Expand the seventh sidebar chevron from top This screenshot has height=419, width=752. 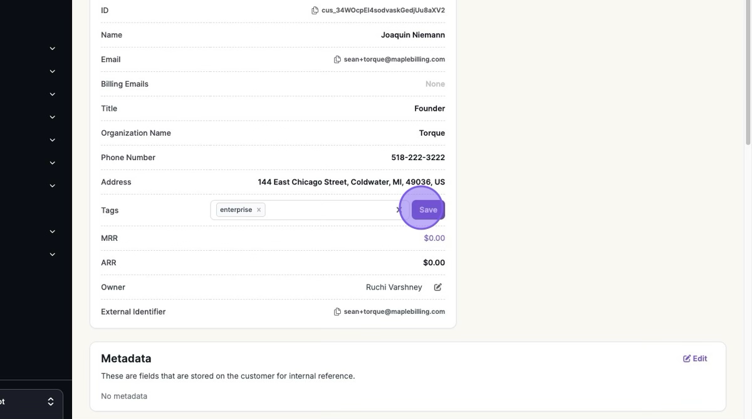(53, 186)
